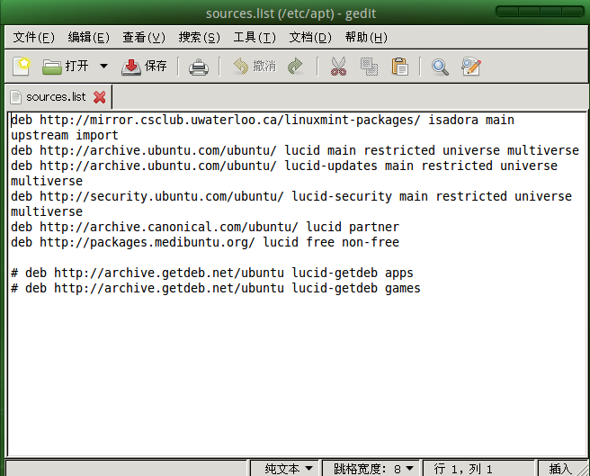Click the green Open folder icon
Image resolution: width=590 pixels, height=476 pixels.
tap(52, 67)
